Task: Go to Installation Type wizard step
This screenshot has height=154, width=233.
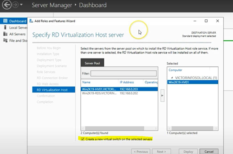Action: pyautogui.click(x=48, y=54)
